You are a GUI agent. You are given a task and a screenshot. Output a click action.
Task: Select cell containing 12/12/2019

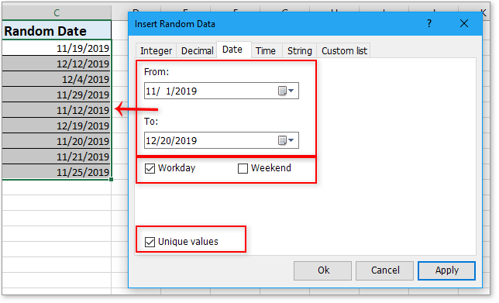57,64
